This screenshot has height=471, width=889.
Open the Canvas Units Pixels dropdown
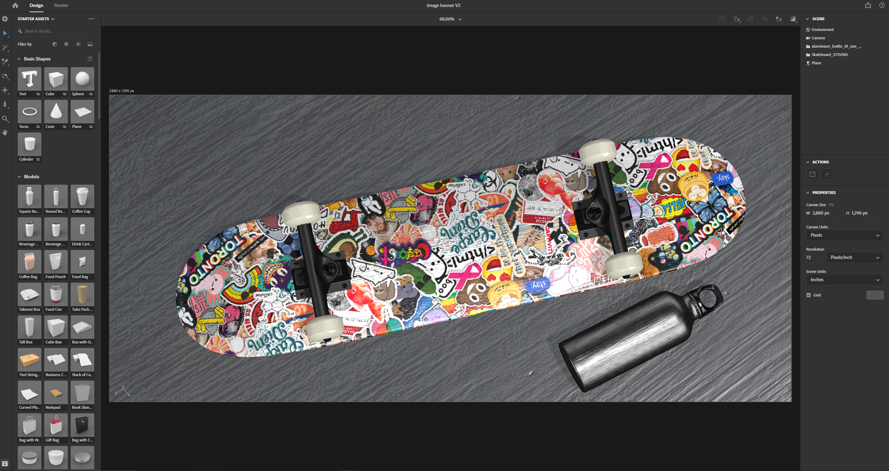coord(844,235)
